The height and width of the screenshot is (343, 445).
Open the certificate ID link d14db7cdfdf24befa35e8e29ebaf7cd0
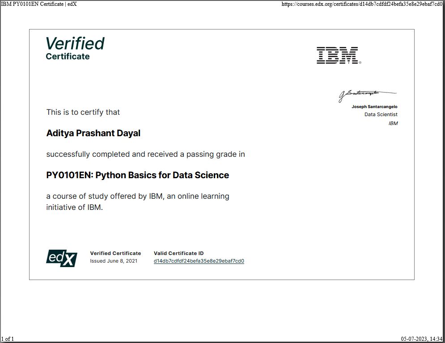click(199, 261)
